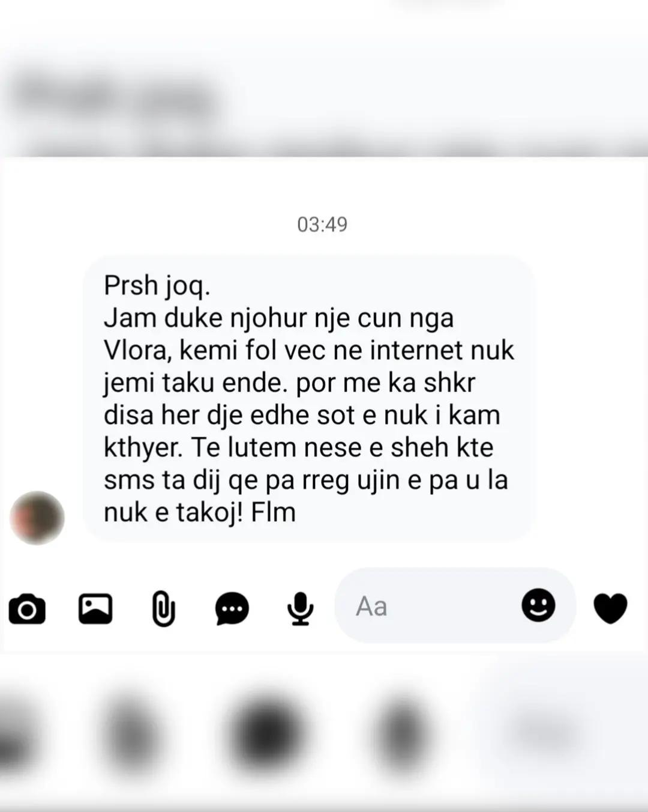Open the camera from message toolbar
This screenshot has height=812, width=648.
[x=27, y=609]
